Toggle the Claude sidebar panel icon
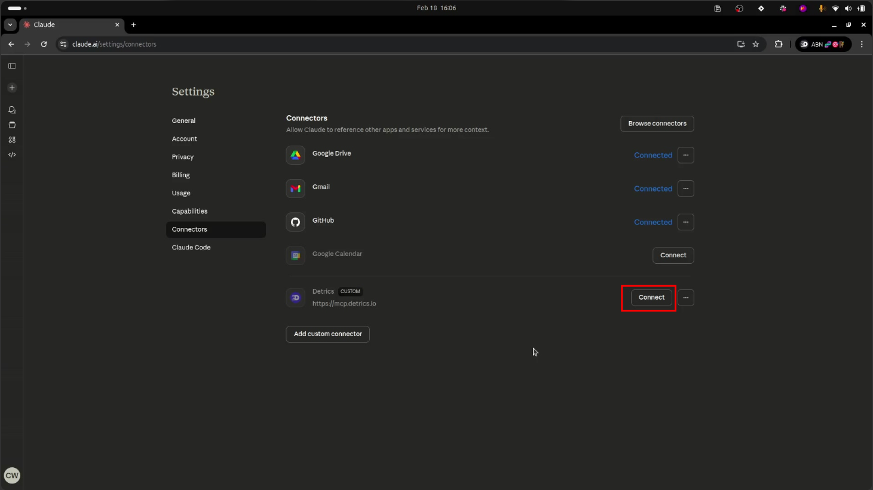This screenshot has height=490, width=873. coord(11,66)
